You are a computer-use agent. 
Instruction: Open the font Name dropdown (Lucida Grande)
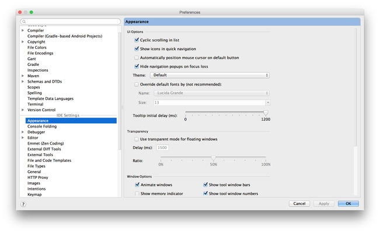pyautogui.click(x=211, y=93)
